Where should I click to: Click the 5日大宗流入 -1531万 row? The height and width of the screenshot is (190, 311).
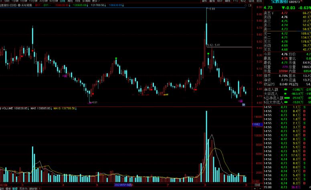click(287, 102)
